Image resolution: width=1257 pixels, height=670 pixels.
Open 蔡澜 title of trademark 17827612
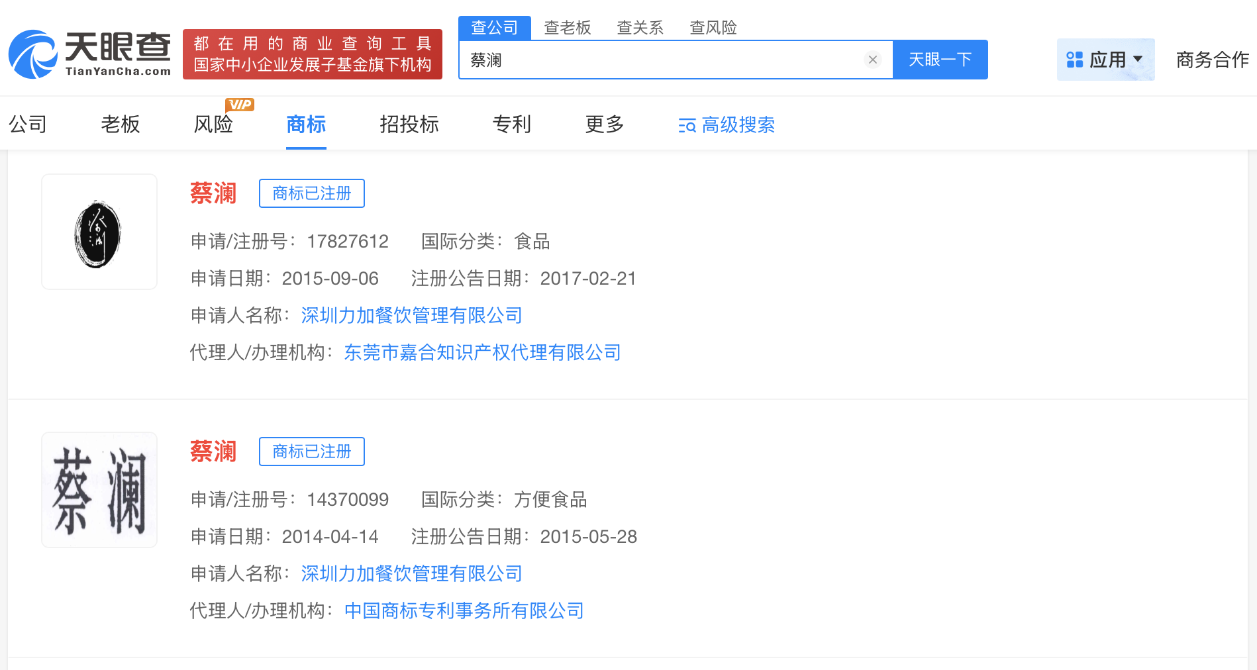tap(213, 193)
